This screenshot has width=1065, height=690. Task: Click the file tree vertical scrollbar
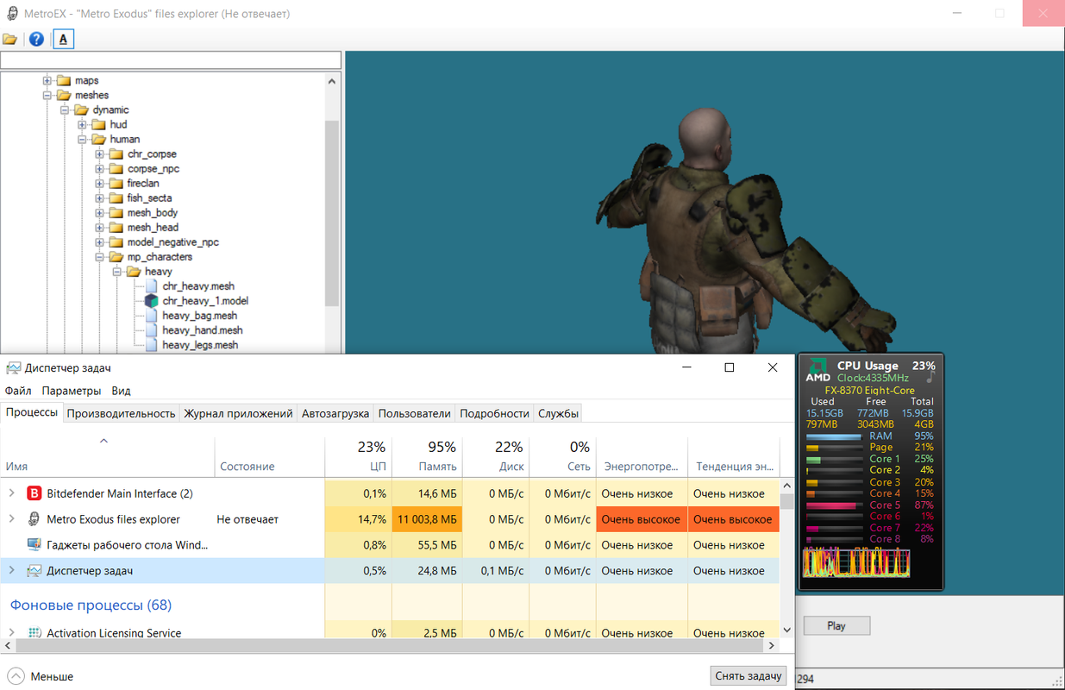coord(332,213)
